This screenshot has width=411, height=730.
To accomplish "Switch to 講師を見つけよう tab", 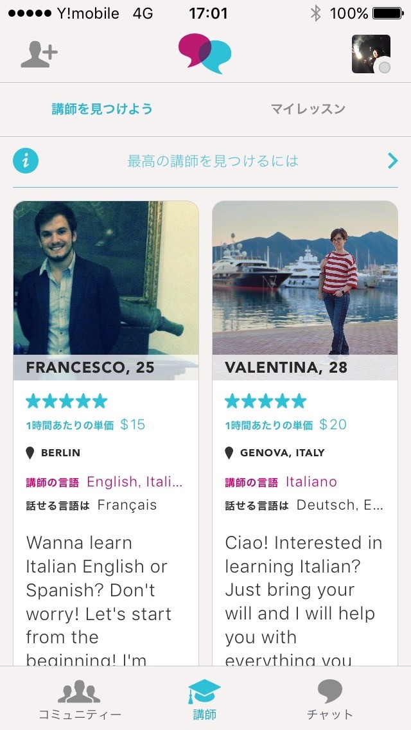I will [103, 109].
